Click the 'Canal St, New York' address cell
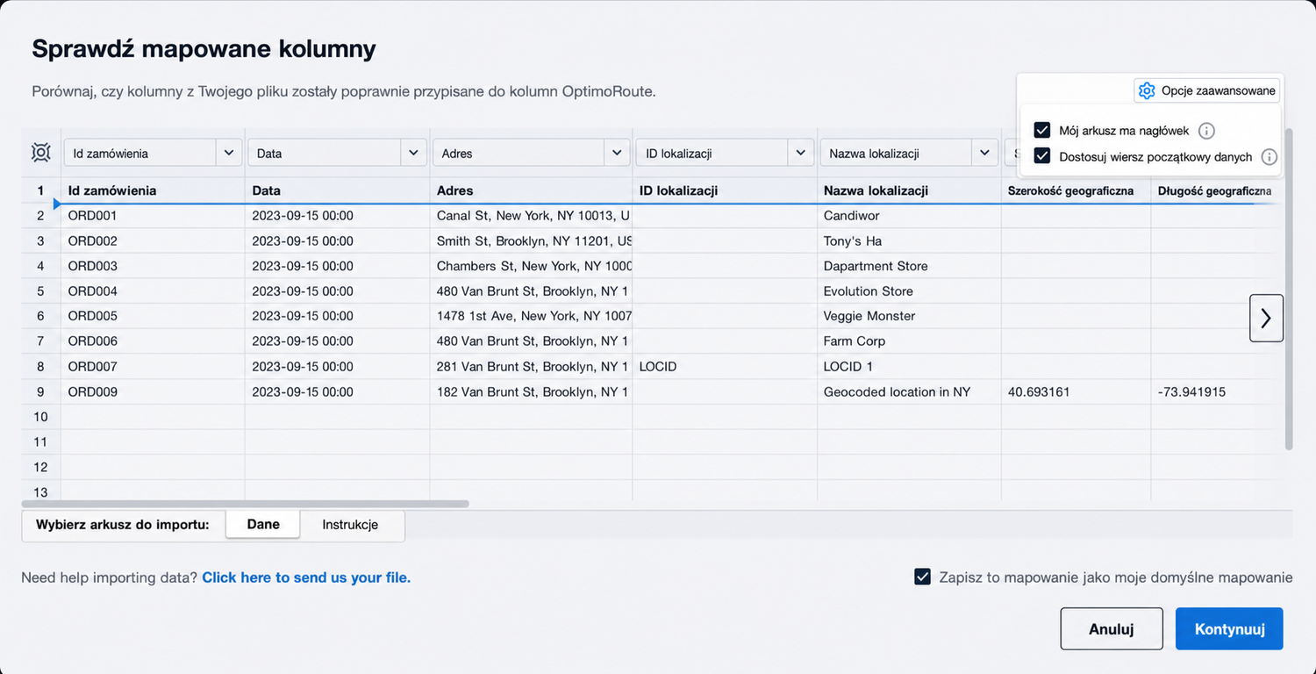 (x=531, y=216)
